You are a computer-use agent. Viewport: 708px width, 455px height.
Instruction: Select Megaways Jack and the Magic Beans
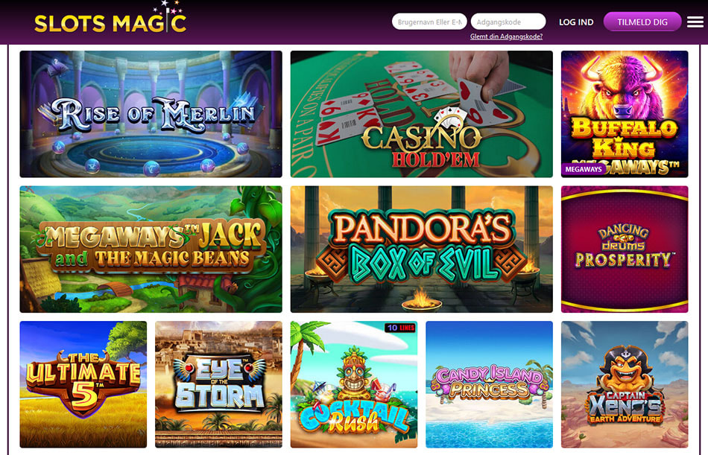coord(151,249)
